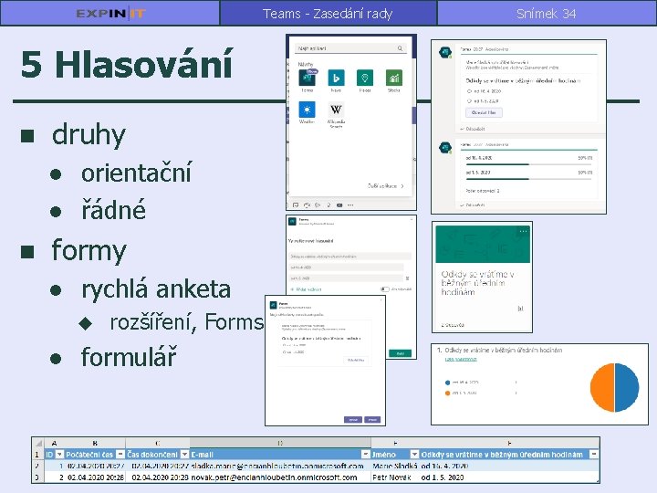The width and height of the screenshot is (657, 493).
Task: Click the Send button in the preview dialog
Action: pyautogui.click(x=372, y=420)
